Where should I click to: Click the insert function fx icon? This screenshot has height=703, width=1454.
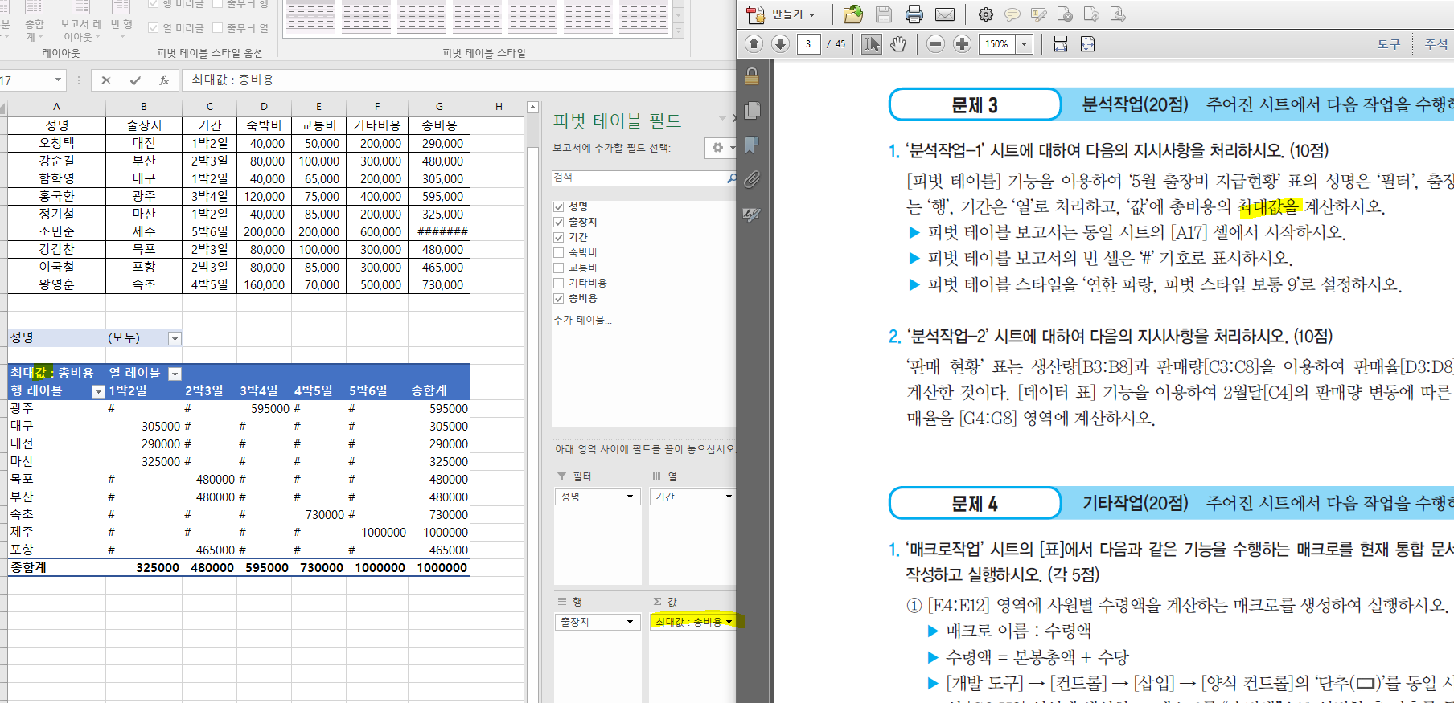point(163,80)
